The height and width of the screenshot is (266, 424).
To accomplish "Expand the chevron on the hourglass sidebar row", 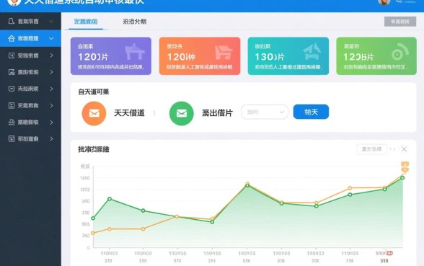I will 51,105.
